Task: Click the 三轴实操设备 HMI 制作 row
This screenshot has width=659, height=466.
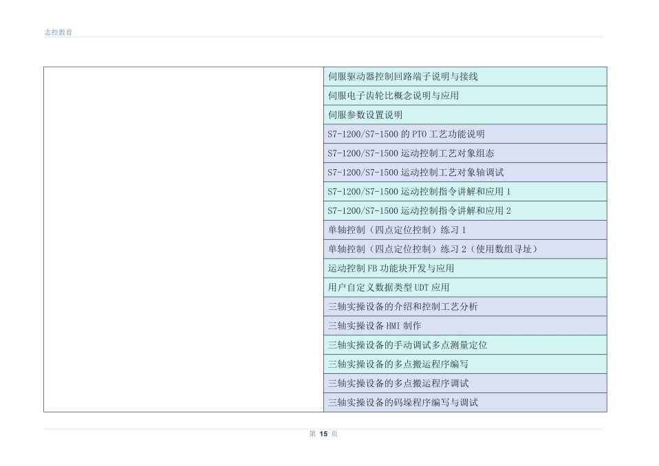Action: pos(465,326)
